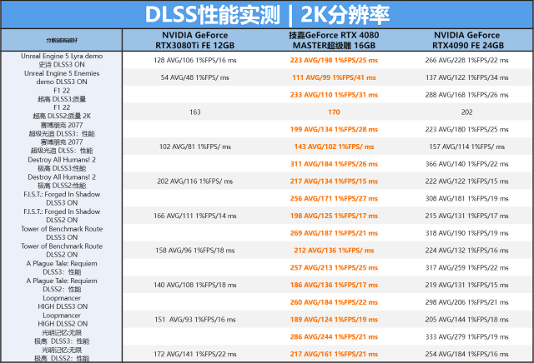The width and height of the screenshot is (534, 363).
Task: Click cell '233 AVG/110 1%FPS/31 ms'
Action: pyautogui.click(x=334, y=95)
